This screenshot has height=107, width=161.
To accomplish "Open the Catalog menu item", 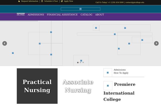I will pos(86,15).
